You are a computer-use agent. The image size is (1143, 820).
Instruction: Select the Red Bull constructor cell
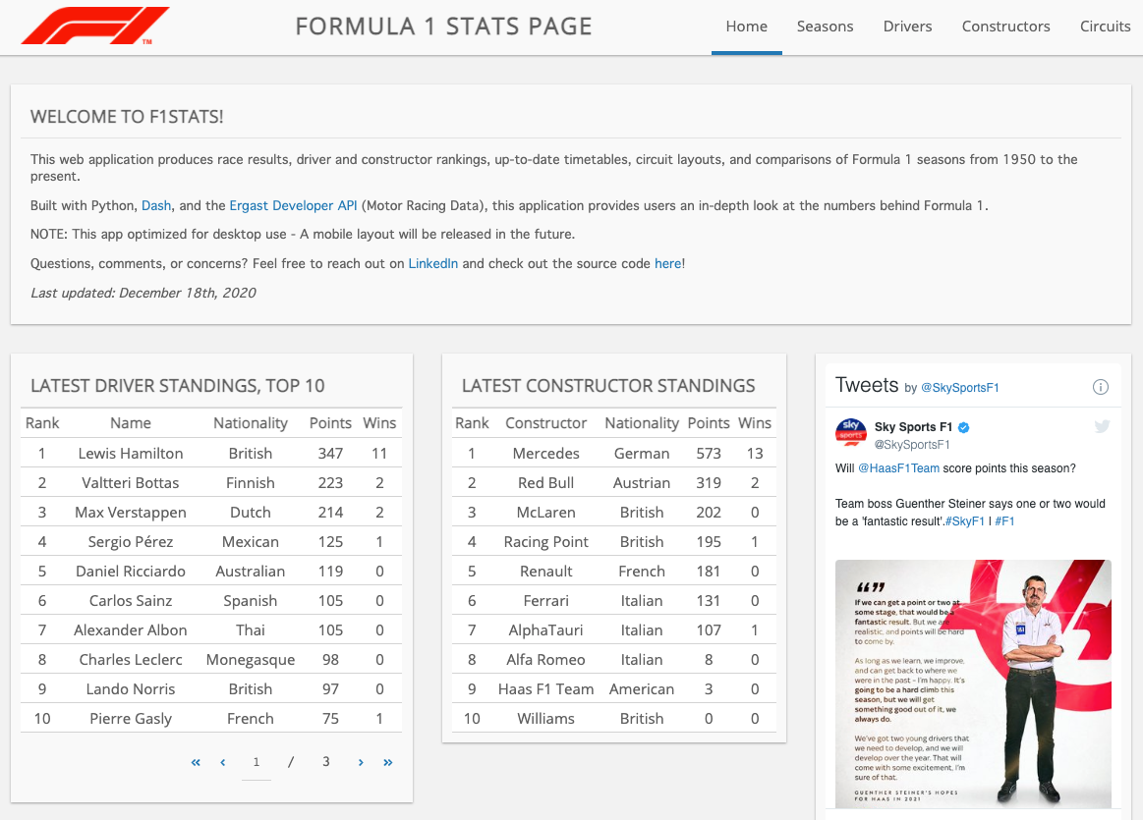pos(546,483)
